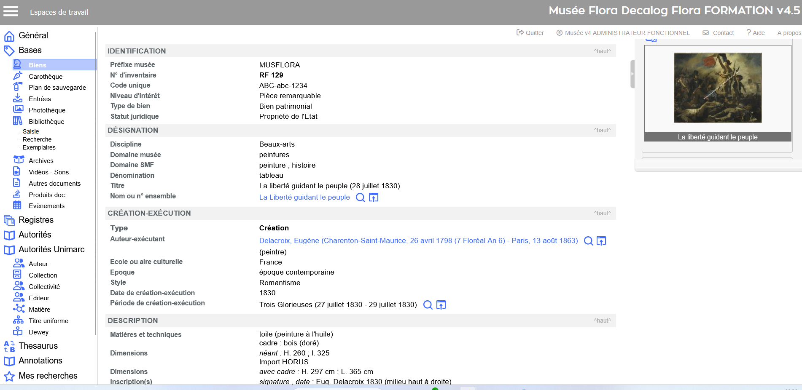
Task: Open the Registres section
Action: pos(36,220)
